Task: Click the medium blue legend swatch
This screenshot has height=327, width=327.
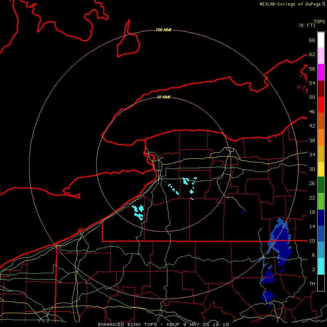Action: point(321,234)
